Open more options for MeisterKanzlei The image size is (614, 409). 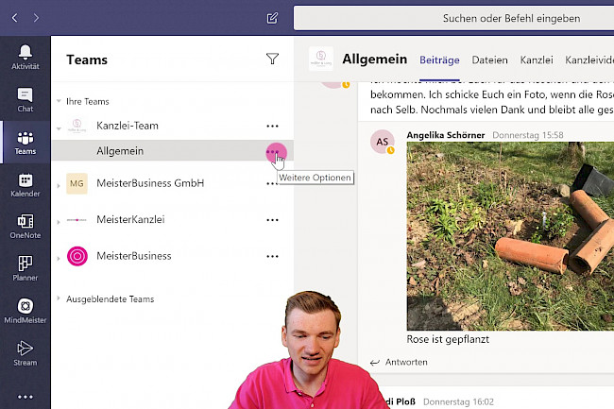click(x=272, y=220)
